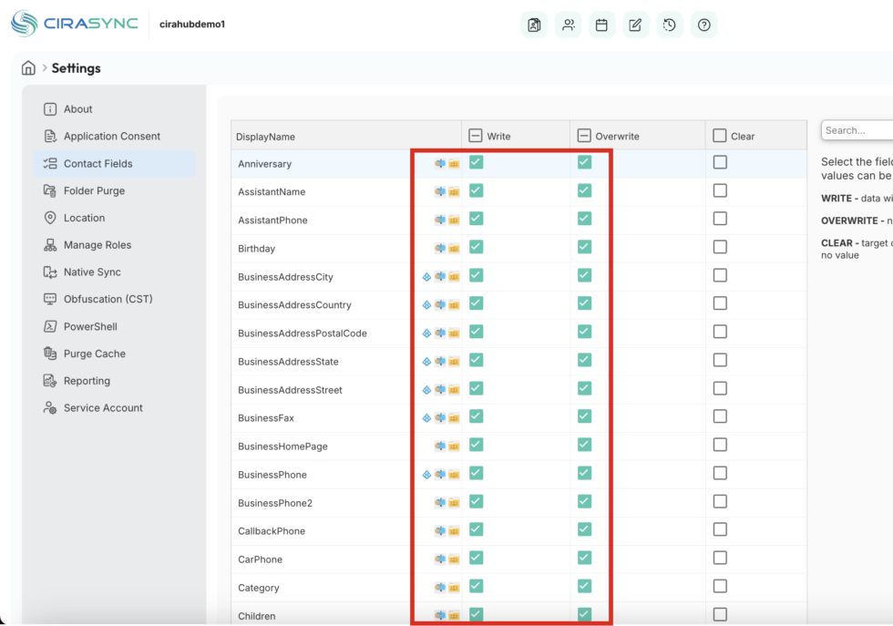The height and width of the screenshot is (626, 893).
Task: Uncheck the Overwrite checkbox for Birthday
Action: (584, 247)
